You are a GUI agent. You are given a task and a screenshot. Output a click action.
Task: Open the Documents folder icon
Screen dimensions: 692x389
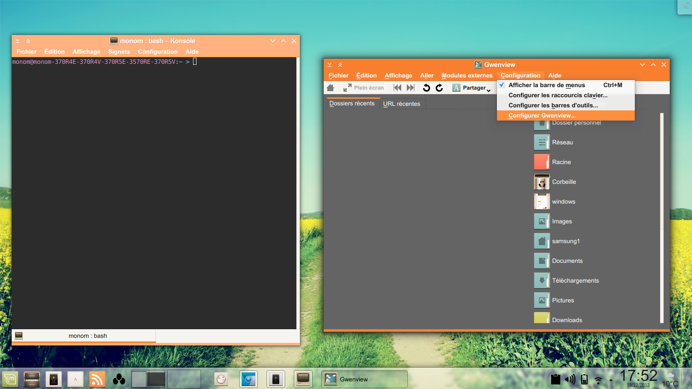pos(542,261)
